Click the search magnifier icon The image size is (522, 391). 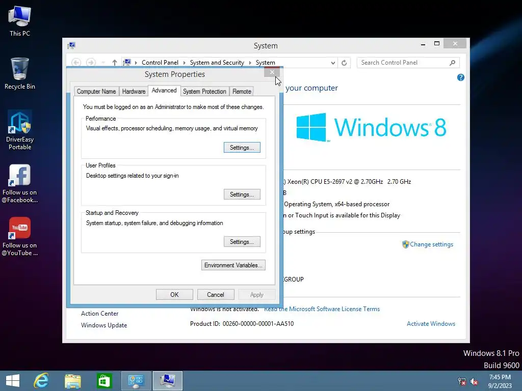coord(452,63)
